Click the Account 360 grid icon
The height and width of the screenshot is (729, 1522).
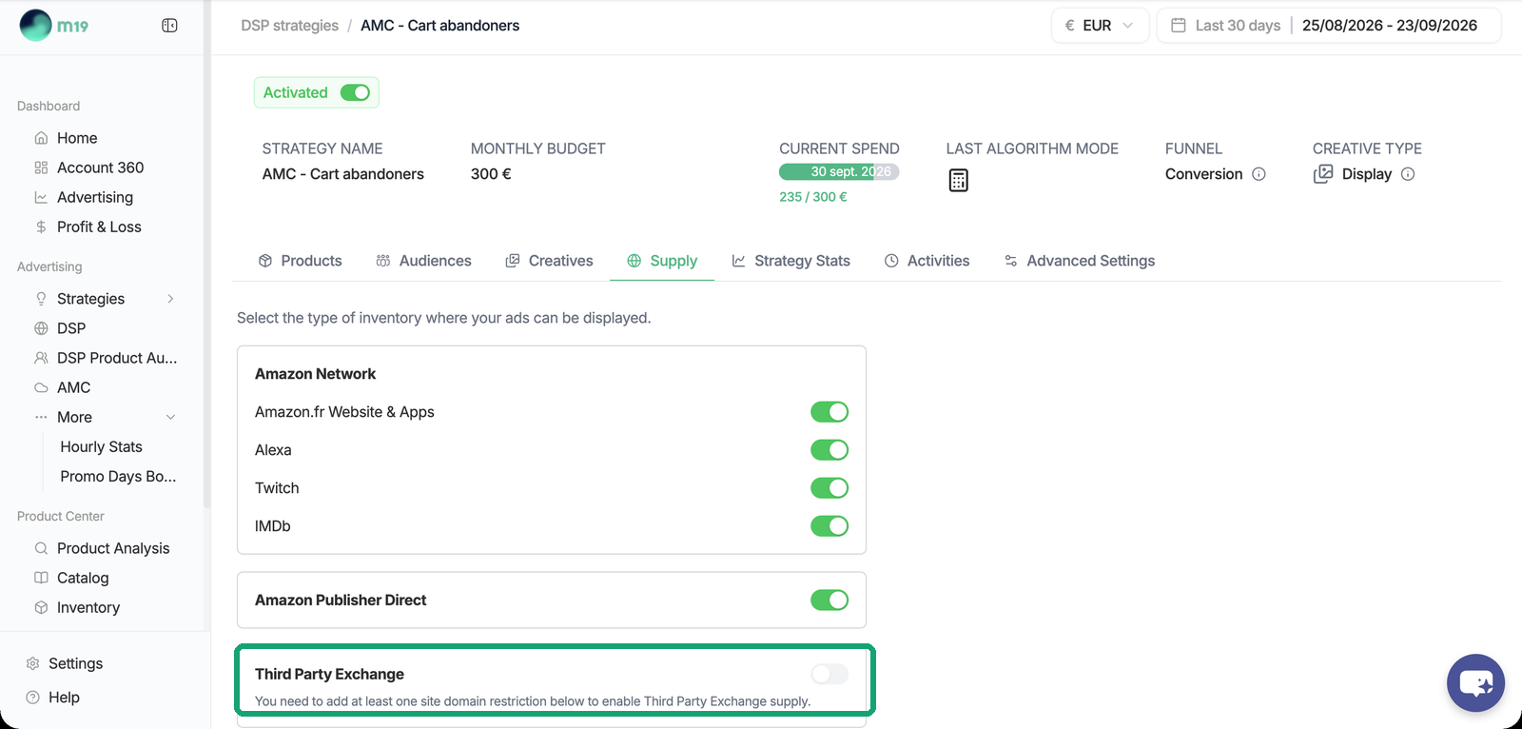coord(41,167)
